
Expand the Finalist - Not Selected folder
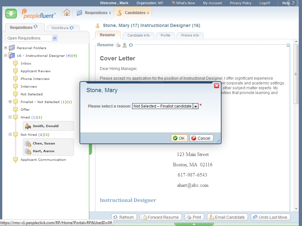tap(10, 102)
